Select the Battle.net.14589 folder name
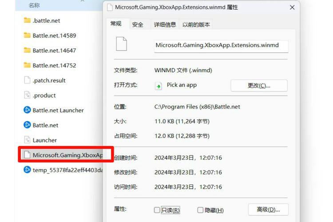Screen dimensions: 333x222 click(54, 36)
